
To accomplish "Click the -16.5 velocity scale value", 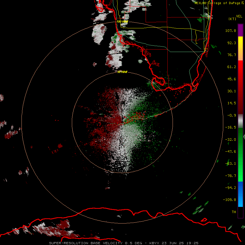I will click(231, 127).
